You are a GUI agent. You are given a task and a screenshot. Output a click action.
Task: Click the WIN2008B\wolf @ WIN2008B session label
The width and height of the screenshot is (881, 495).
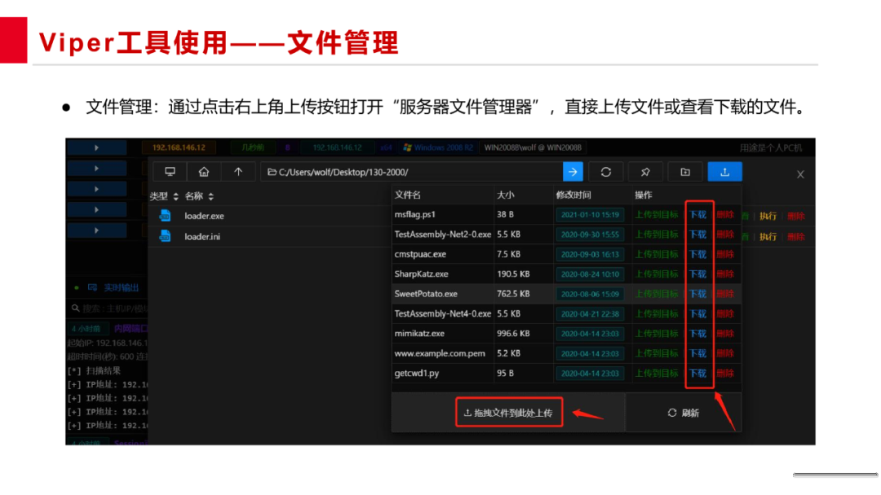[x=533, y=147]
